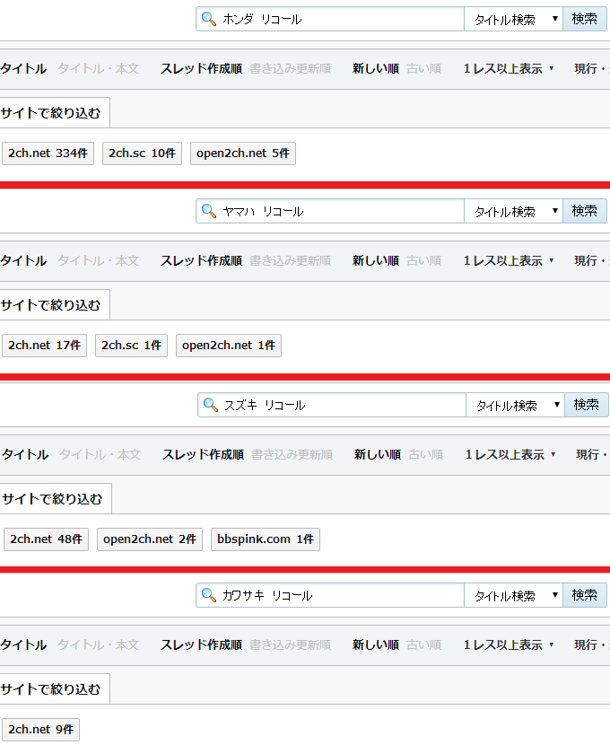The height and width of the screenshot is (745, 610).
Task: Open タイトル検索 dropdown in カワサキ search bar
Action: coord(514,595)
